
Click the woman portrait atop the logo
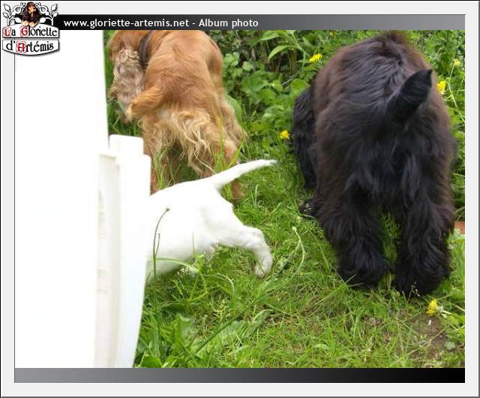[x=30, y=13]
